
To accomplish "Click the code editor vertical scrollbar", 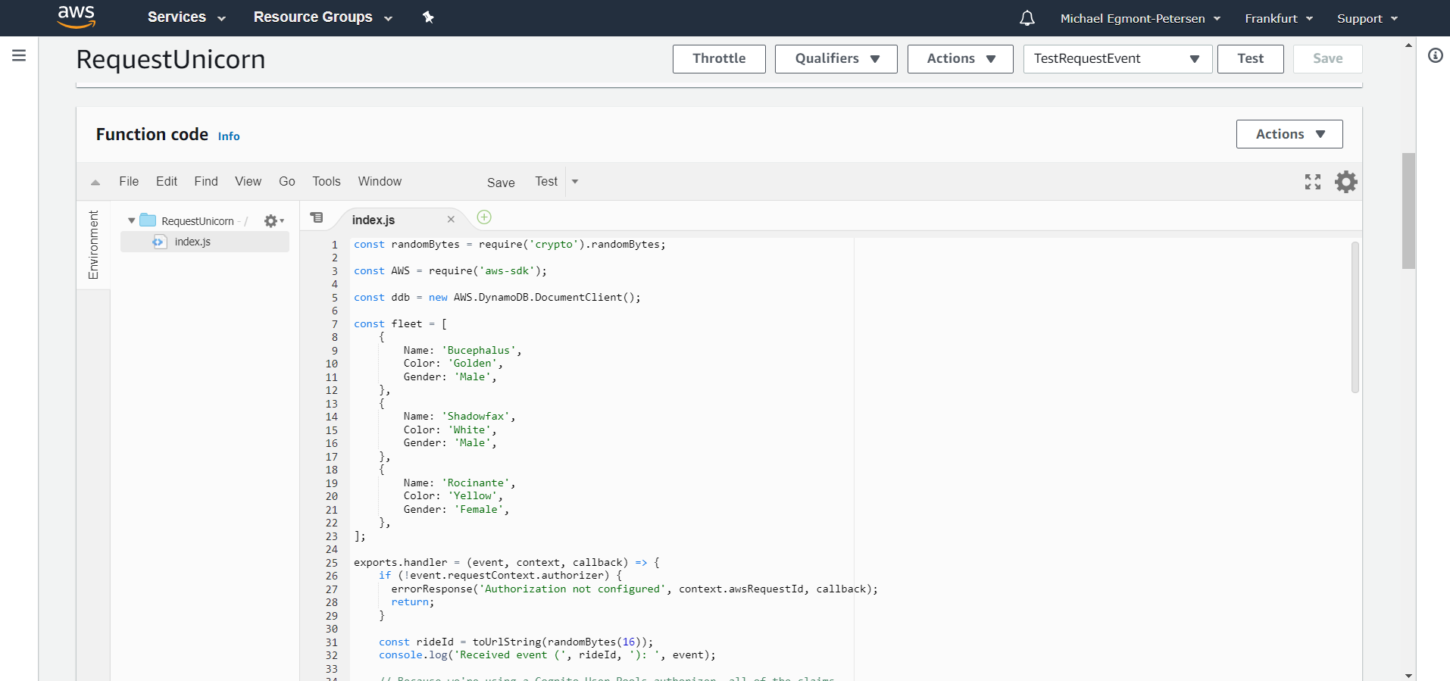I will 1355,317.
